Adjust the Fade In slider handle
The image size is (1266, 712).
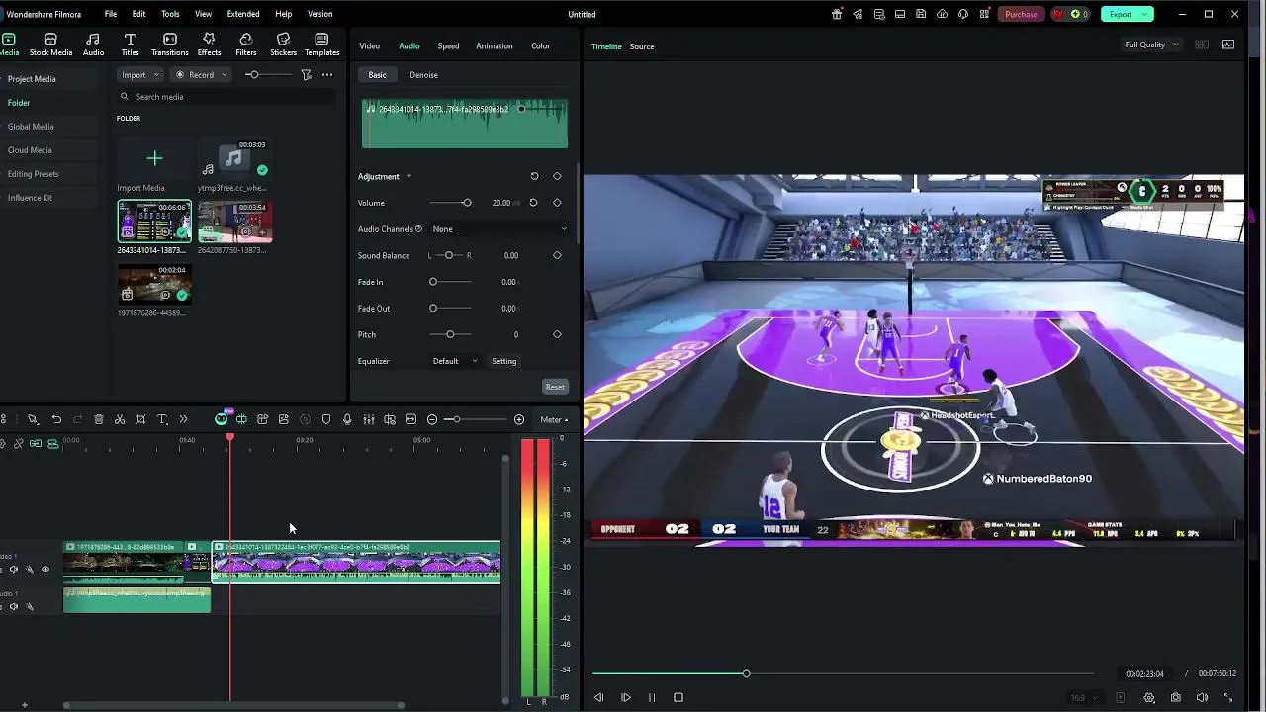433,282
